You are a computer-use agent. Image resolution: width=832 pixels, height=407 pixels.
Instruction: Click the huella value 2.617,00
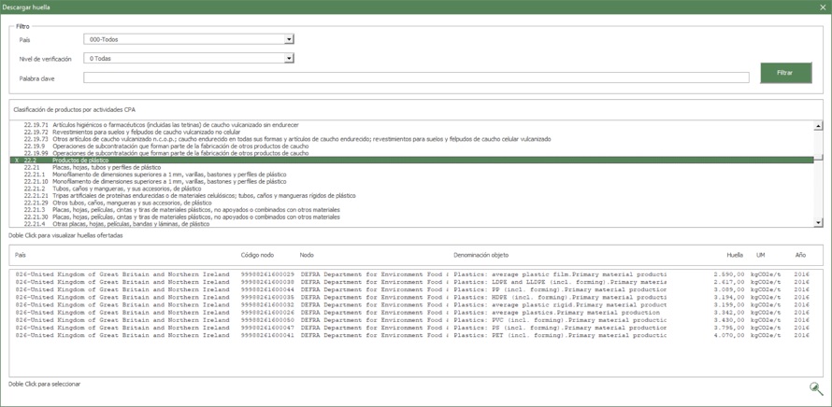729,283
